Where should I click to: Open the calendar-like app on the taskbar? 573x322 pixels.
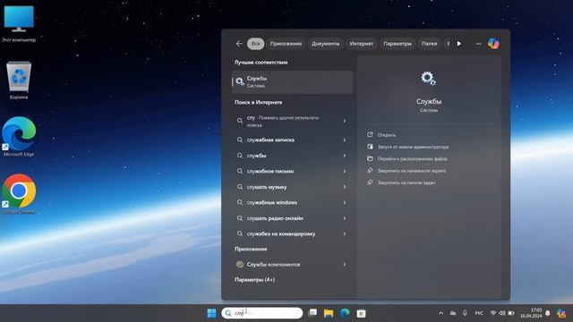361,313
